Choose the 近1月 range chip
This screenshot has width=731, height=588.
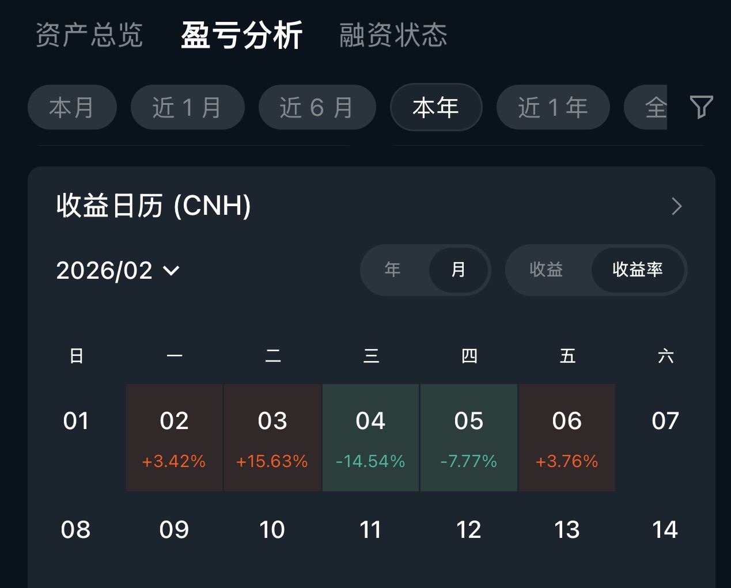[x=187, y=108]
